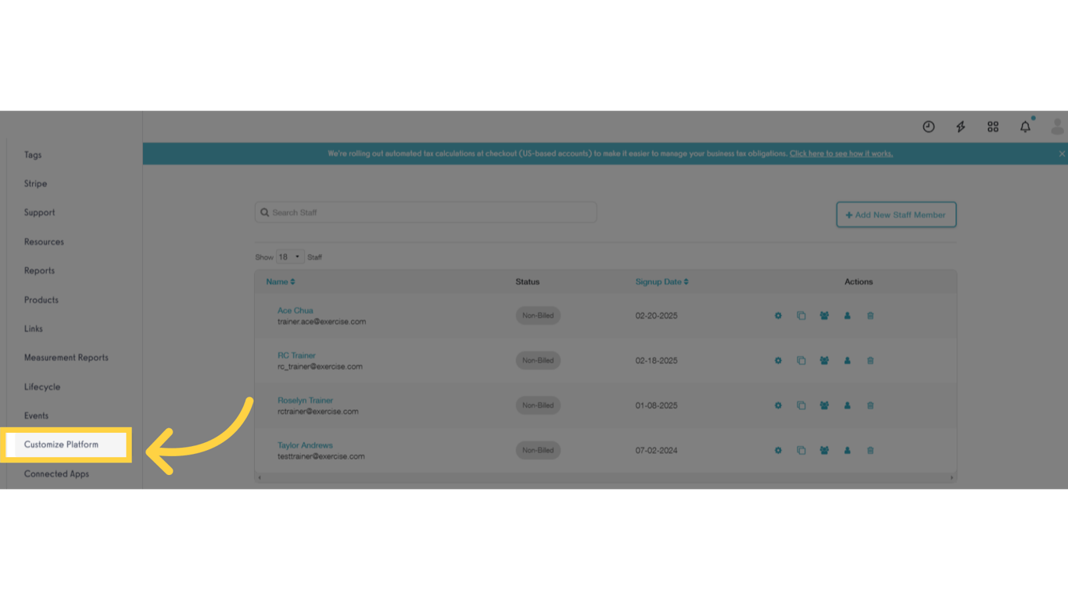Open the Show staff count dropdown
The width and height of the screenshot is (1068, 600).
(x=289, y=256)
